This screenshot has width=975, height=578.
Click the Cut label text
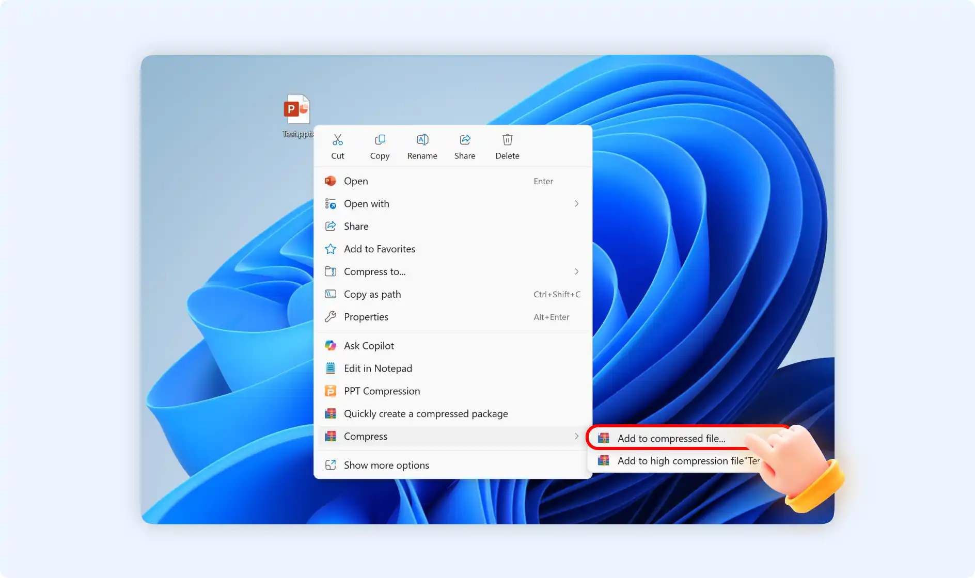click(x=338, y=156)
